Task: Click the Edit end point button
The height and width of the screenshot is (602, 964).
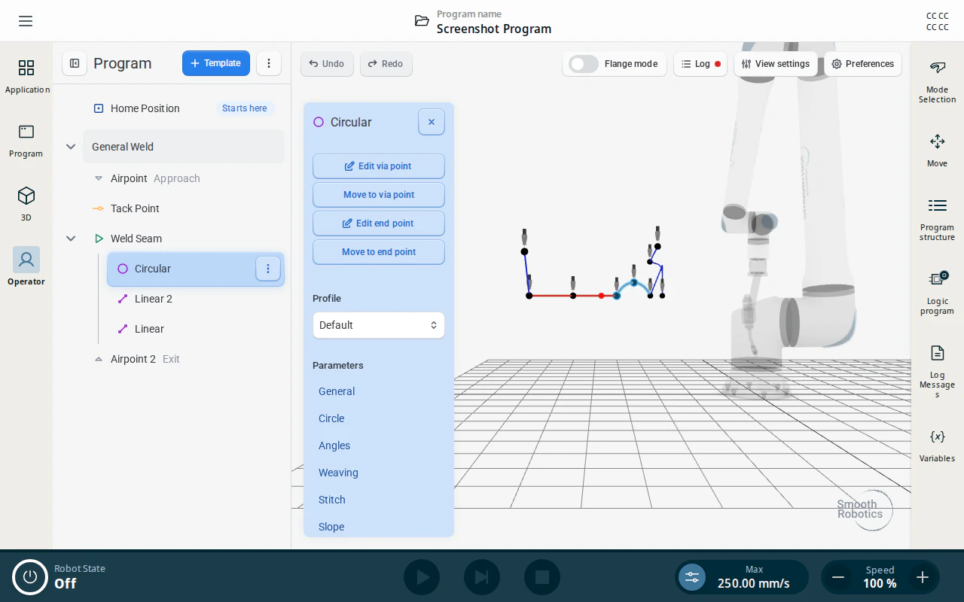Action: point(379,223)
